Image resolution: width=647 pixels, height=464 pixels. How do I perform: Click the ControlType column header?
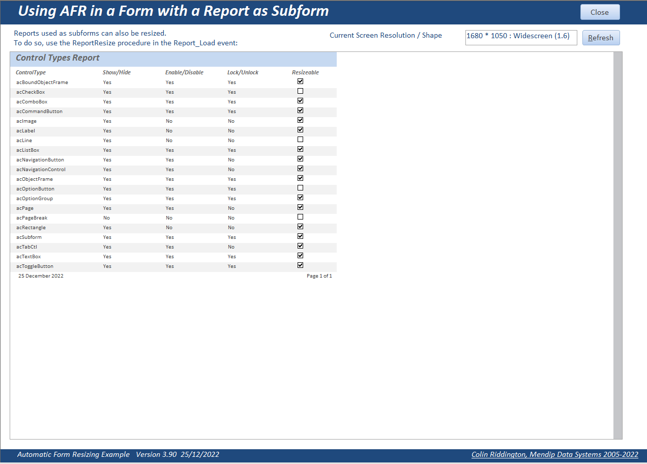(31, 72)
